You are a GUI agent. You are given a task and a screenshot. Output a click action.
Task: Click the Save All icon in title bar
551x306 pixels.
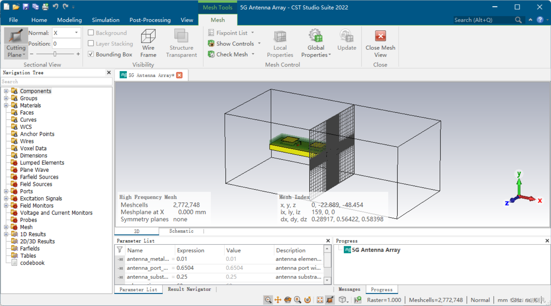pyautogui.click(x=35, y=7)
